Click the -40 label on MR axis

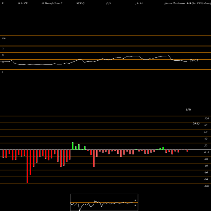(x=206, y=166)
